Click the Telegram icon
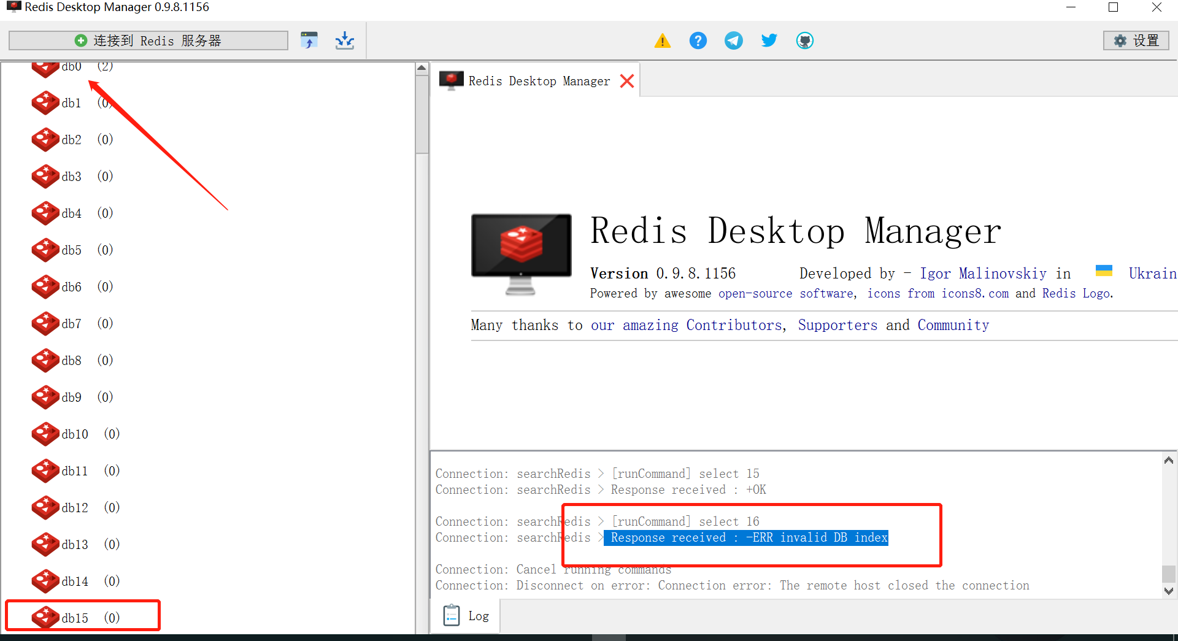This screenshot has height=641, width=1178. click(x=733, y=40)
